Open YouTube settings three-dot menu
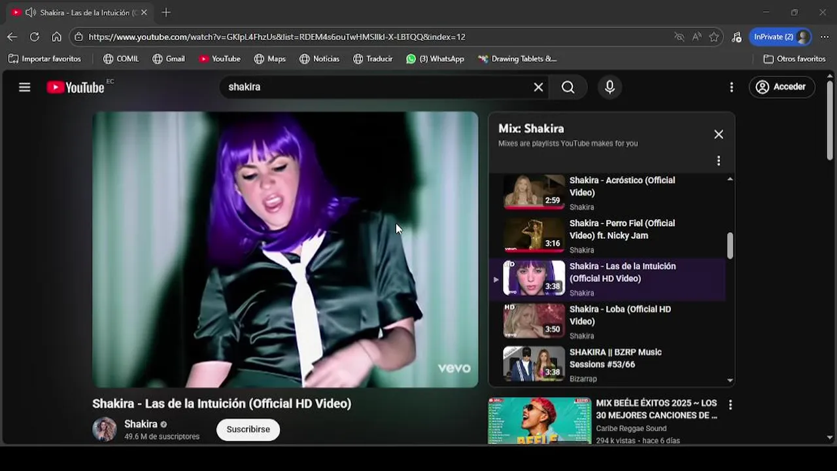Screen dimensions: 837x471 coord(731,87)
